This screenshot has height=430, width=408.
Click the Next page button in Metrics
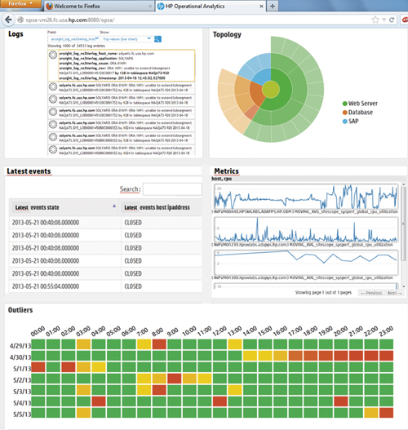pyautogui.click(x=395, y=293)
